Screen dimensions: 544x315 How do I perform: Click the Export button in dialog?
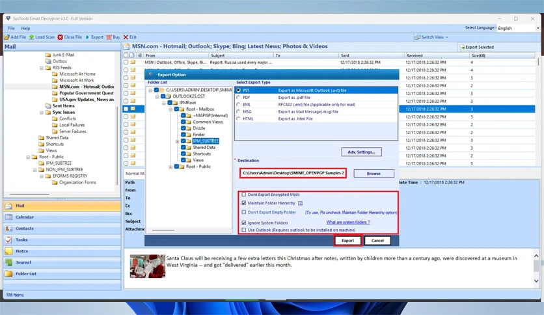click(x=347, y=240)
